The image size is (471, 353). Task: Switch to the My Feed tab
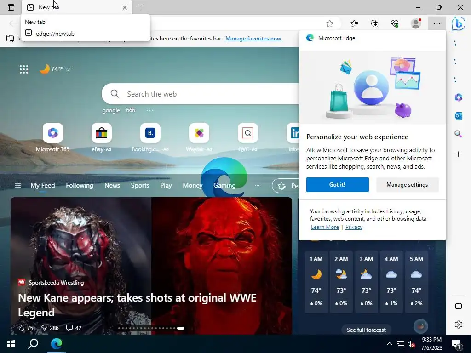[43, 186]
